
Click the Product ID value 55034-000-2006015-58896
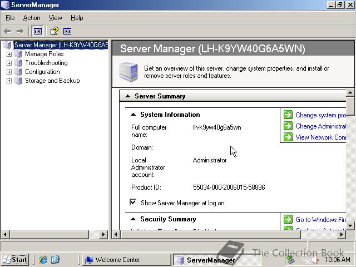[229, 187]
